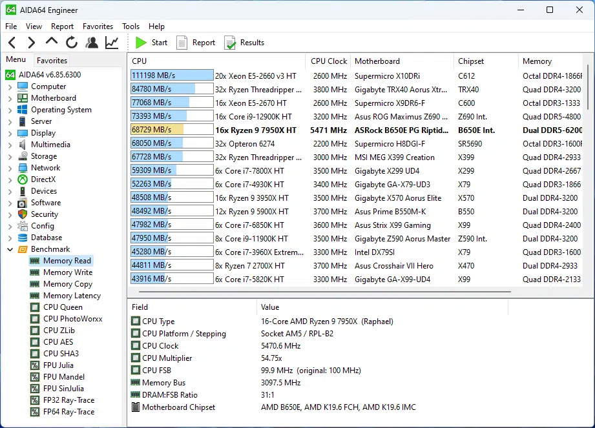Select the Security shield icon
Image resolution: width=595 pixels, height=428 pixels.
(23, 214)
